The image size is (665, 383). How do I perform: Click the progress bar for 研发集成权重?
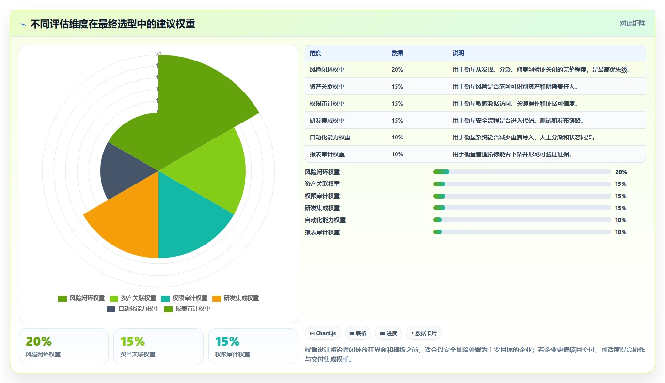click(x=522, y=208)
